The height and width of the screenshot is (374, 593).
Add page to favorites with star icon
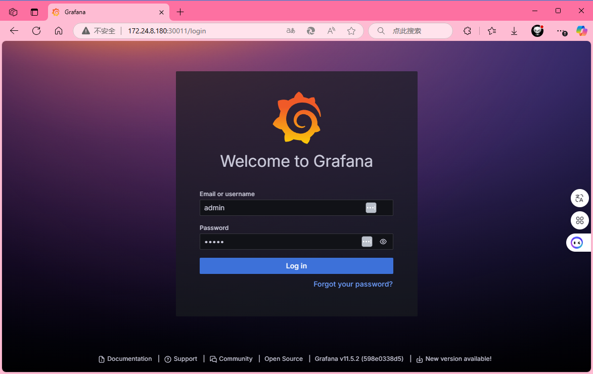click(x=351, y=31)
